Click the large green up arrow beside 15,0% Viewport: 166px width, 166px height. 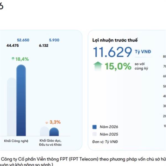pos(98,66)
